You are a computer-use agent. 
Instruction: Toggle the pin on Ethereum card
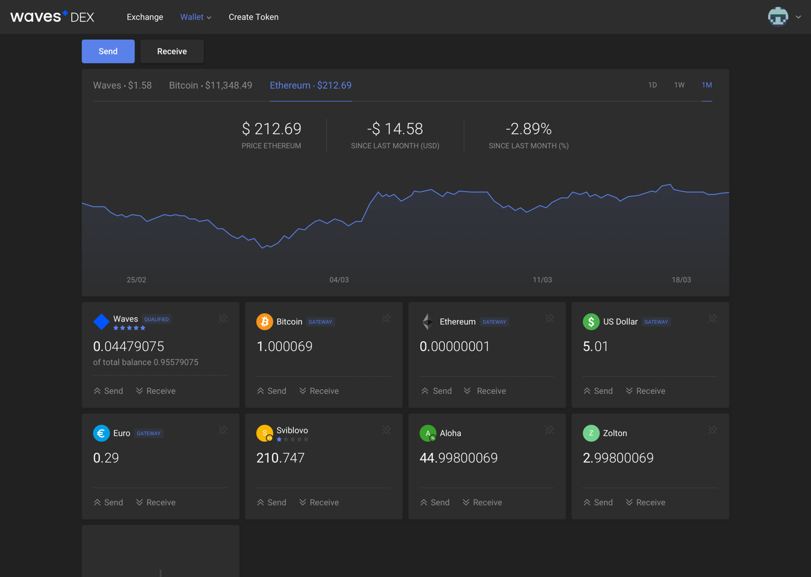click(549, 318)
